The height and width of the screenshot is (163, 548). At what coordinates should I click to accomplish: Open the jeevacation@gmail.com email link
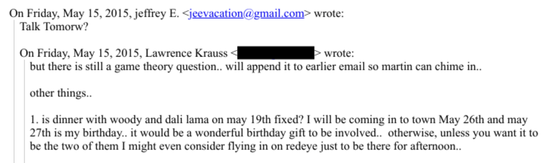246,14
